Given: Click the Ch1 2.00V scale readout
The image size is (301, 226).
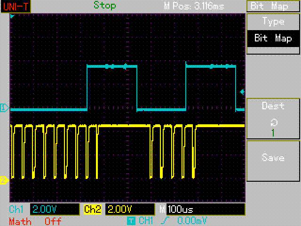Looking at the screenshot, I should (x=55, y=209).
